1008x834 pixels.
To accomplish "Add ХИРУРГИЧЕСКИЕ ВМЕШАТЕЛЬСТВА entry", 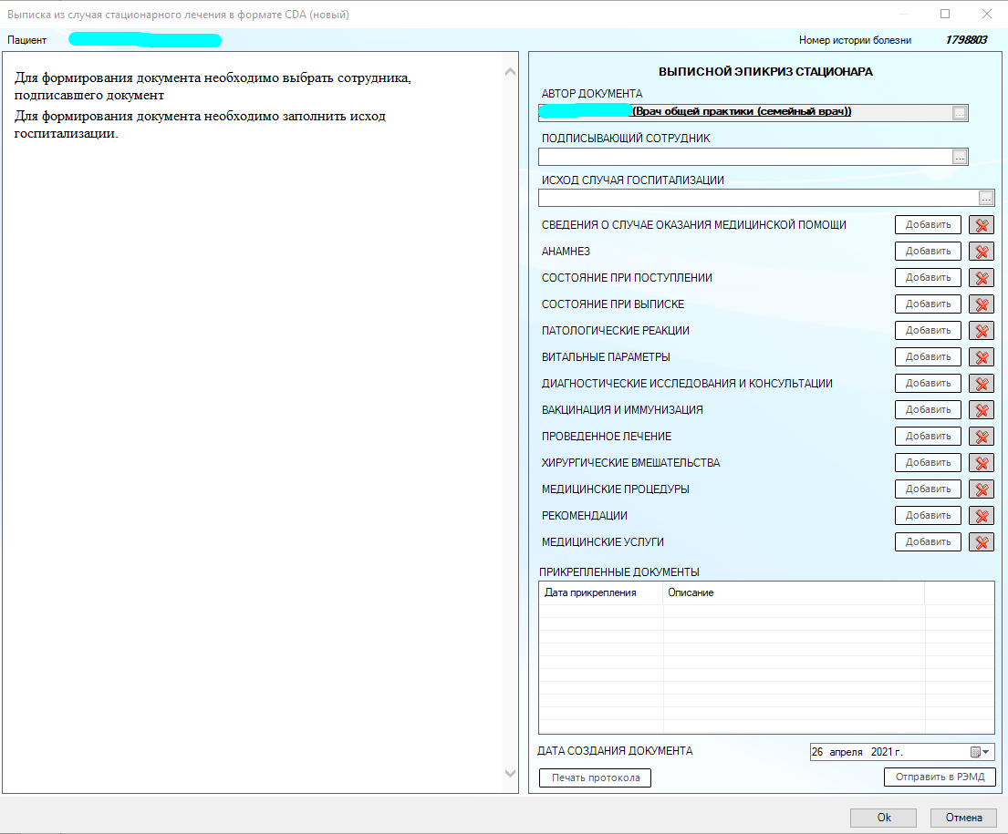I will tap(928, 463).
